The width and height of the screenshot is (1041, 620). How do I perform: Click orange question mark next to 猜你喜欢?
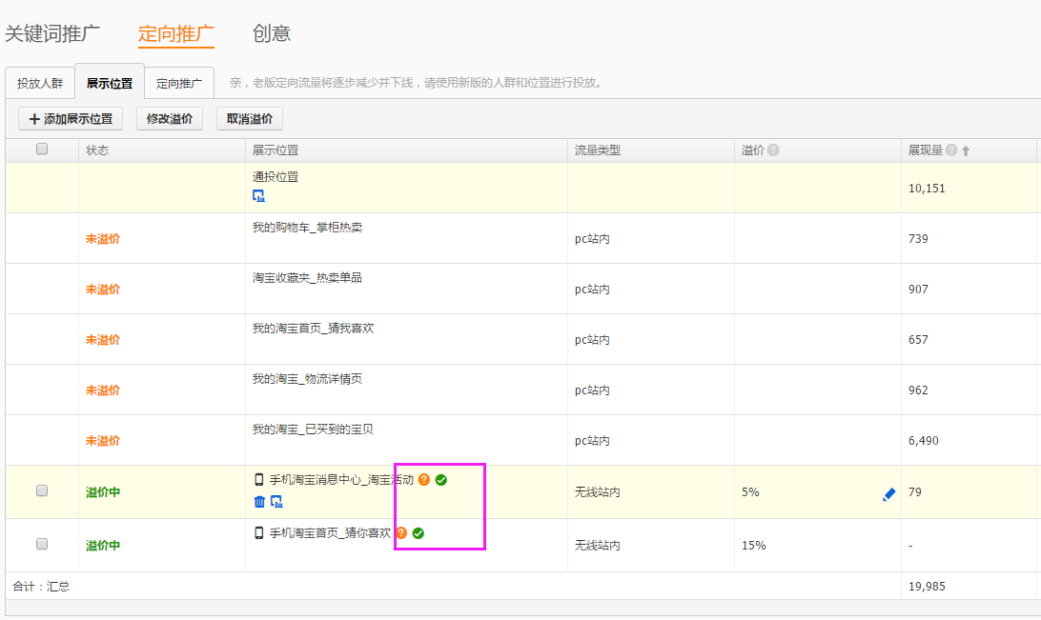point(401,533)
